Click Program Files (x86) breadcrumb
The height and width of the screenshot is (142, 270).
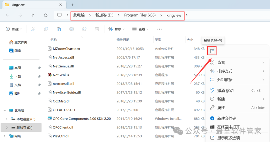(x=140, y=15)
